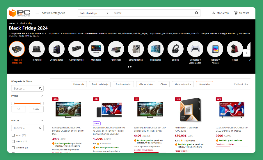Open the Componentes graphics card icon

(x=76, y=49)
